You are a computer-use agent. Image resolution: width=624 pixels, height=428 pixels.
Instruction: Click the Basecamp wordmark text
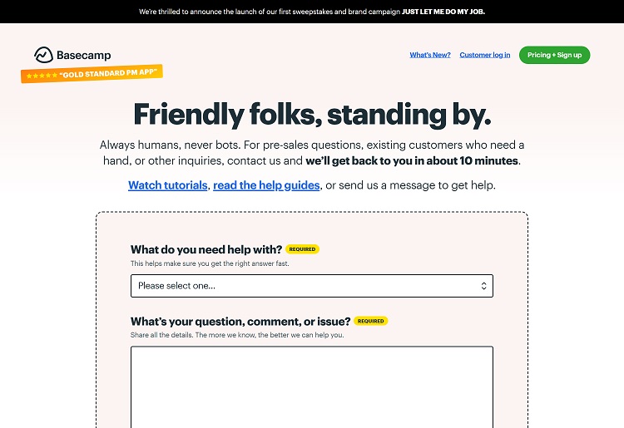pyautogui.click(x=83, y=56)
